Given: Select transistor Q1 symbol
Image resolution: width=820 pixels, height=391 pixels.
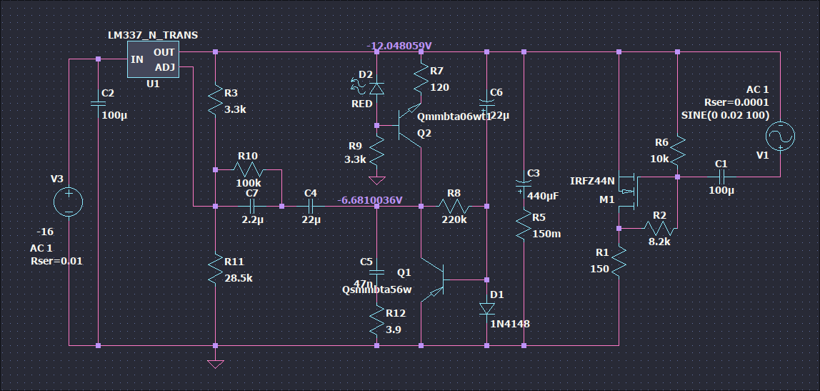Looking at the screenshot, I should tap(433, 280).
